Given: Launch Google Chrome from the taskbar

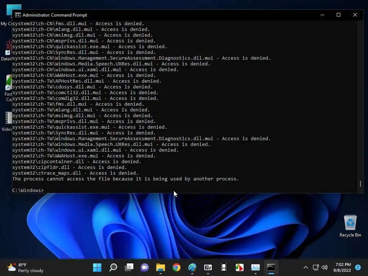Looking at the screenshot, I should (x=176, y=267).
